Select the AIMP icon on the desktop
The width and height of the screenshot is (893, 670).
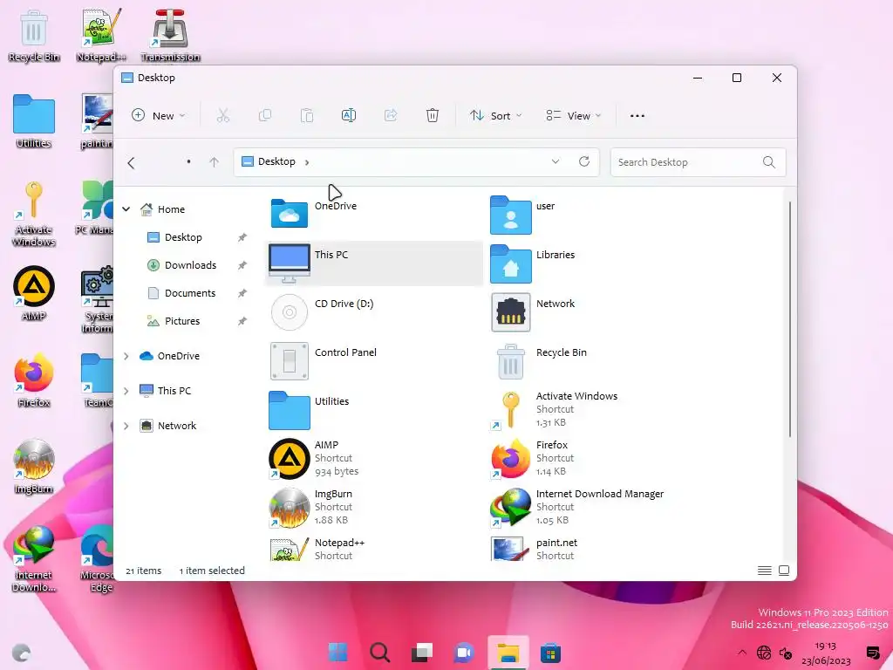pyautogui.click(x=34, y=294)
